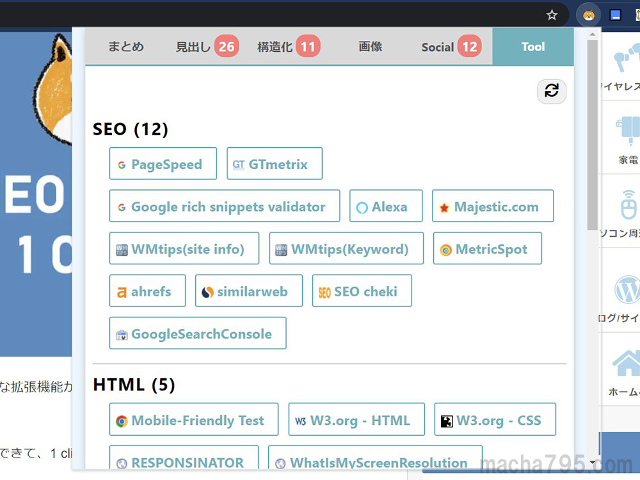Image resolution: width=640 pixels, height=480 pixels.
Task: Switch to the 画像 tab
Action: tap(370, 47)
